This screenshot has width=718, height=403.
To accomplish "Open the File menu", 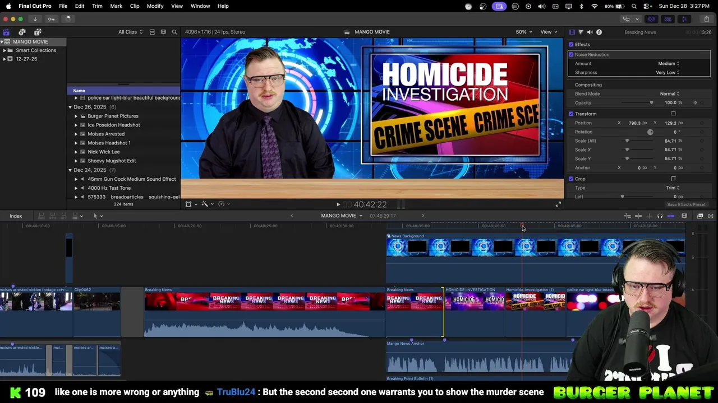I will point(63,6).
